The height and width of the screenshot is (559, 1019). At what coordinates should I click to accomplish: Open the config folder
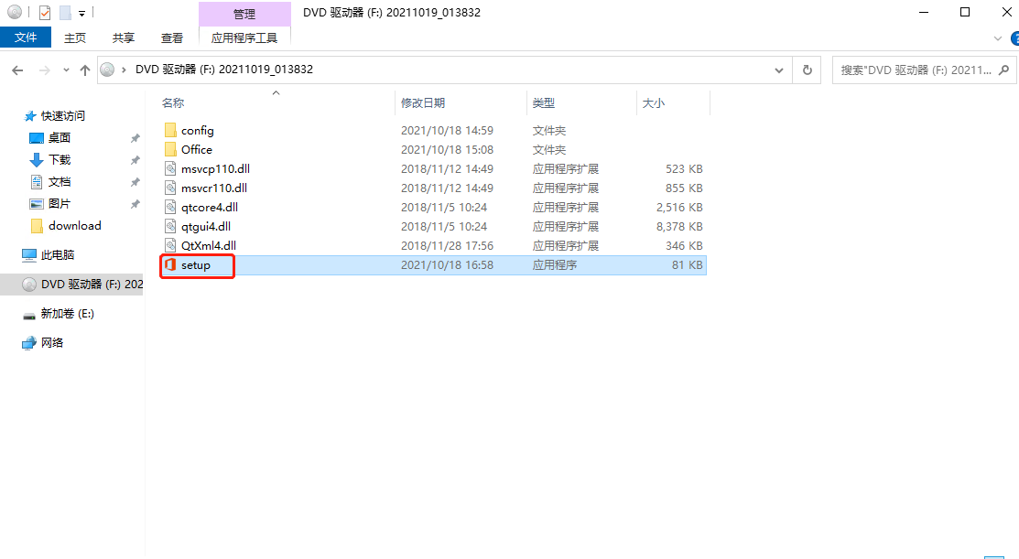[x=196, y=130]
